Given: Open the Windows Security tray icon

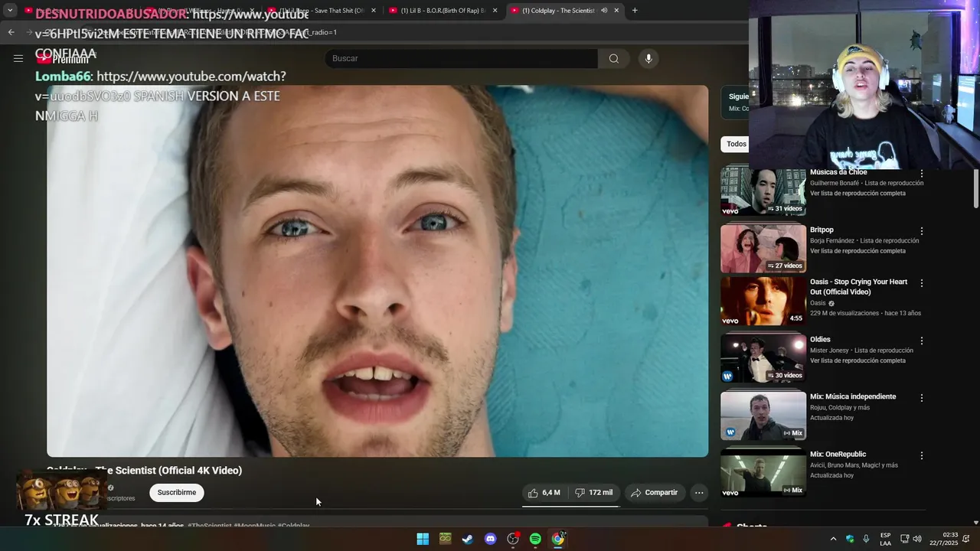Looking at the screenshot, I should pyautogui.click(x=850, y=539).
